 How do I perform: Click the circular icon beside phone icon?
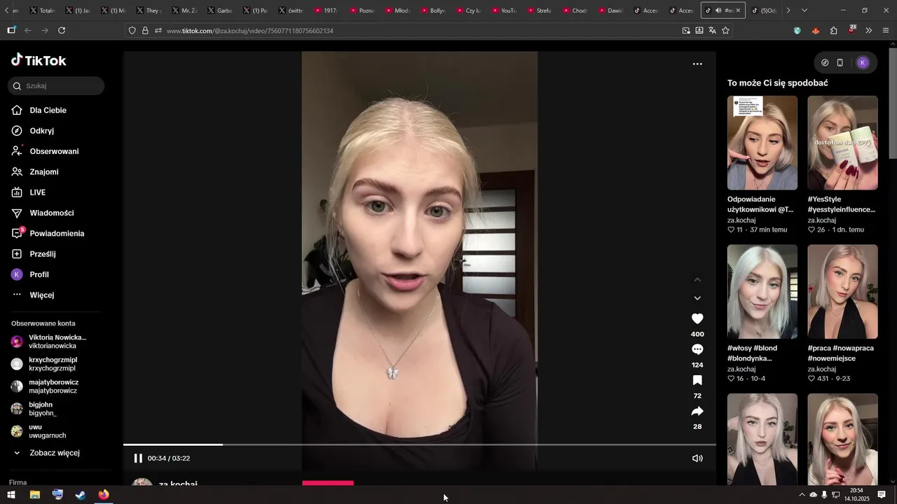point(825,62)
